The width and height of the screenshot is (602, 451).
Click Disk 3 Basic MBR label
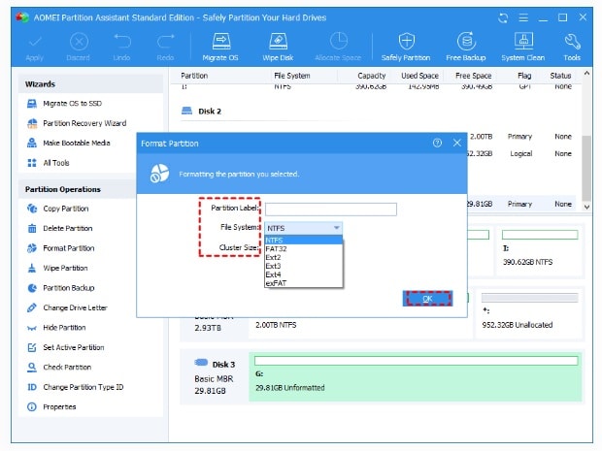coord(214,379)
